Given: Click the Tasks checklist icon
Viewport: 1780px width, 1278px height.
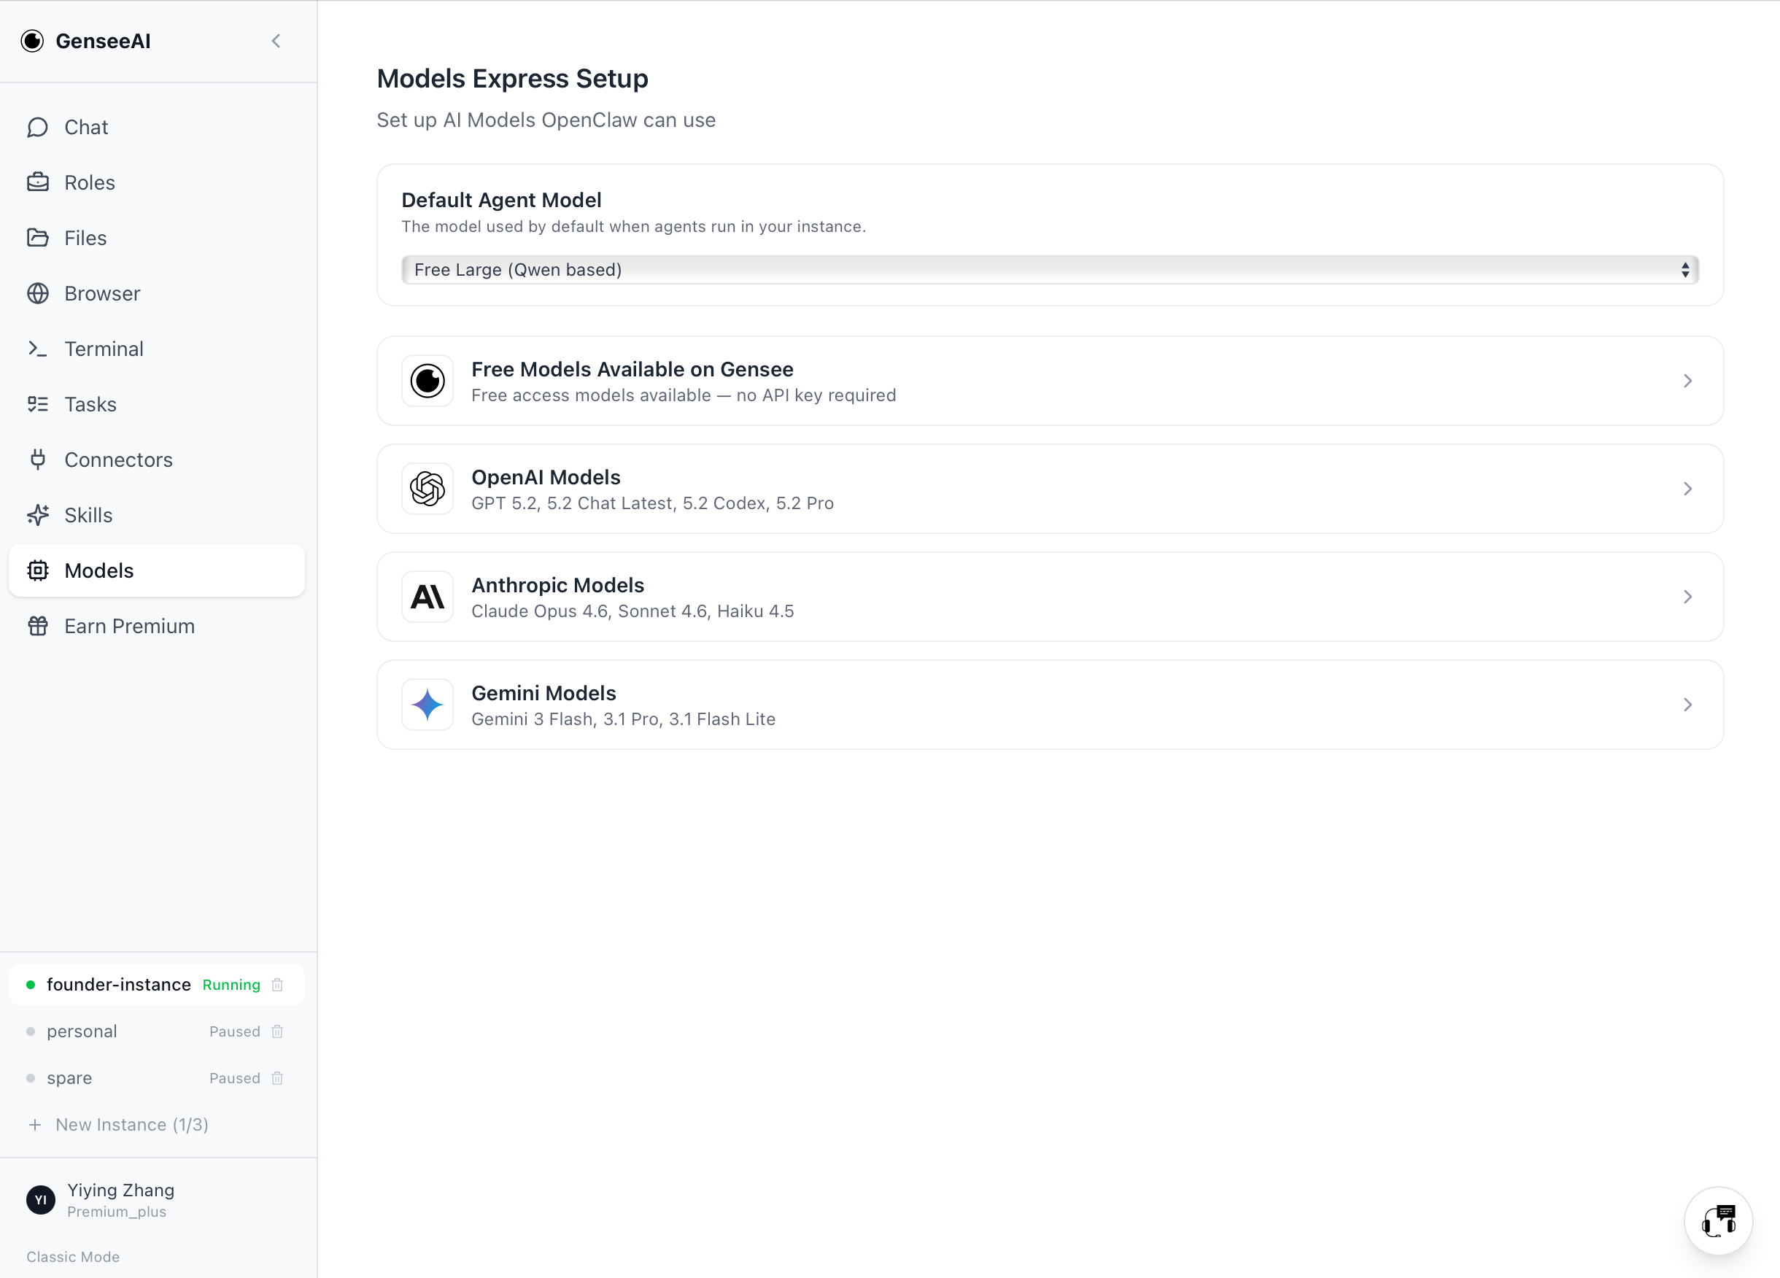Looking at the screenshot, I should 38,404.
